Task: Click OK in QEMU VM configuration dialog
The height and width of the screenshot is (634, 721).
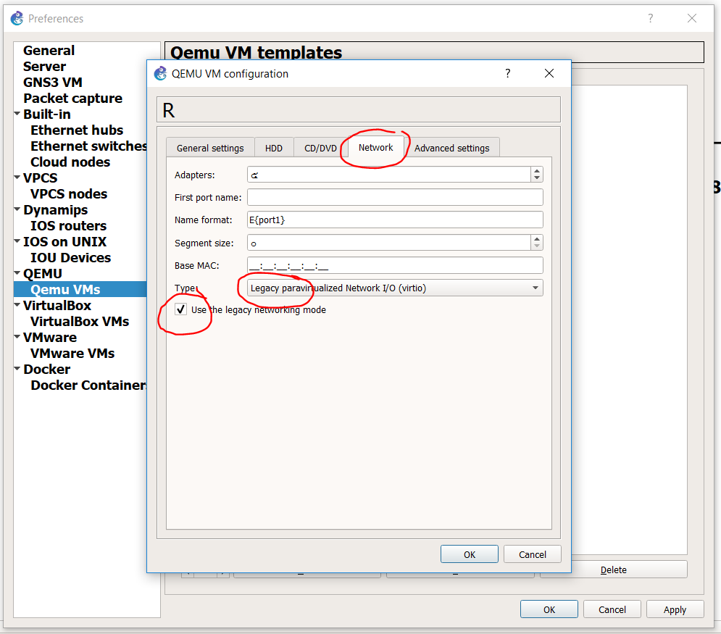Action: click(470, 554)
